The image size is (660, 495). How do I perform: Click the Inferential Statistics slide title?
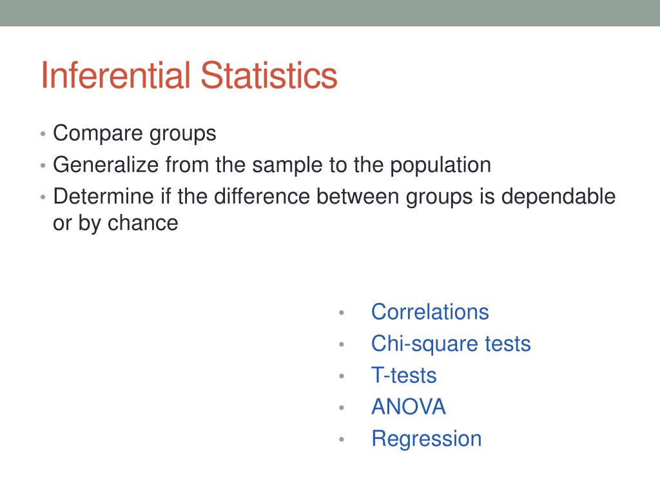189,75
